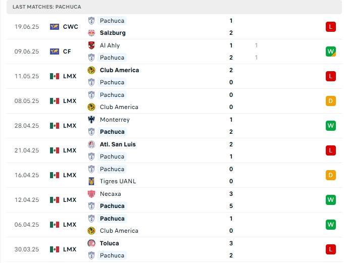Click the Necaxa team crest
Viewport: 348px width, 263px height.
coord(91,194)
